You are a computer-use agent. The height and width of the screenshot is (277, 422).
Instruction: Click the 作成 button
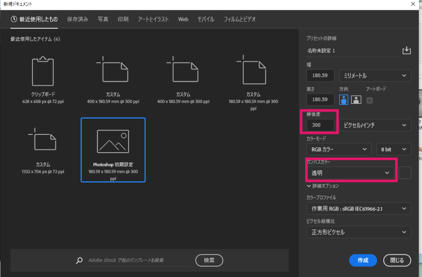point(363,260)
